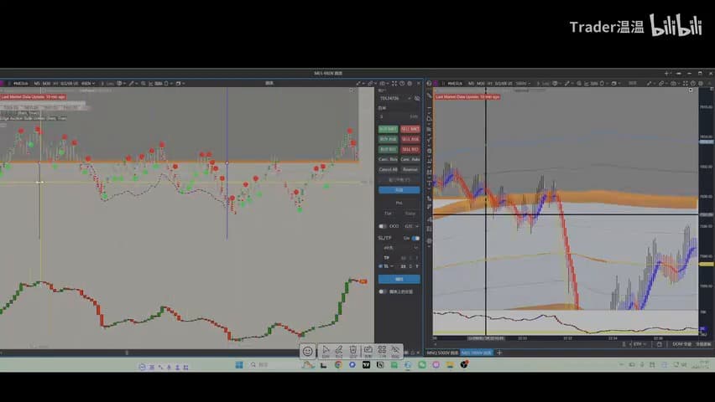Select M30 timeframe on left chart

pos(46,83)
